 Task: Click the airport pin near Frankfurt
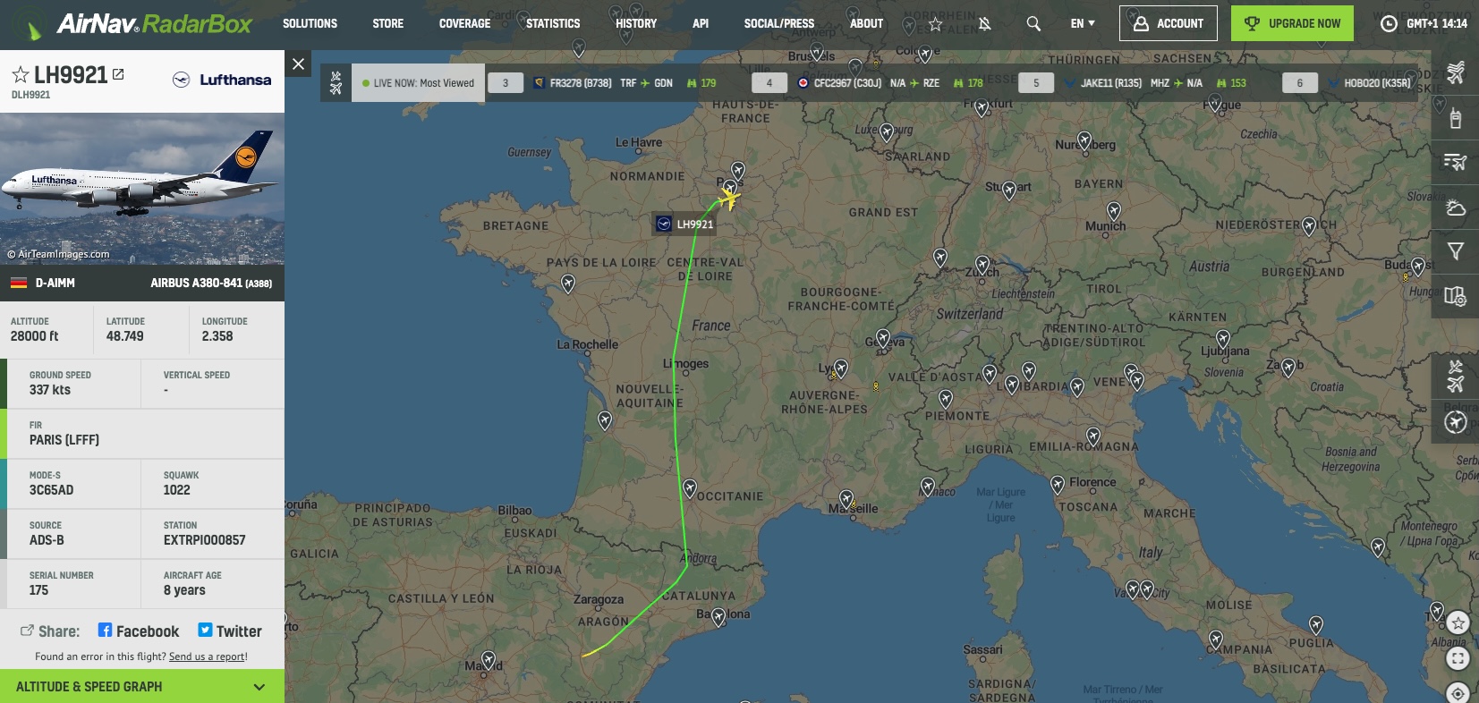pos(982,108)
